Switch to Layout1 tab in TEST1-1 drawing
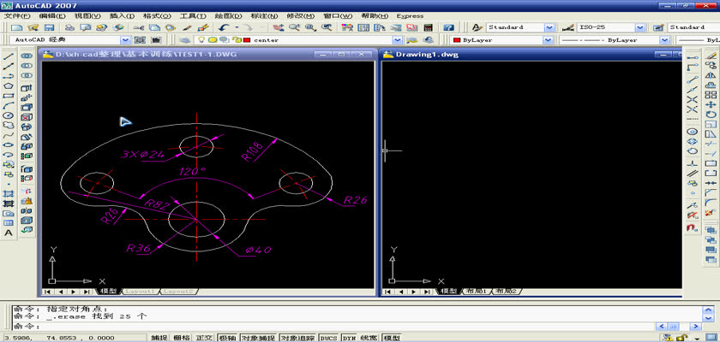The image size is (720, 342). (x=141, y=292)
